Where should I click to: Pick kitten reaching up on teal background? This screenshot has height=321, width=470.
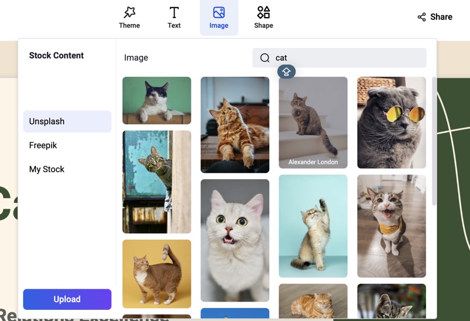click(x=313, y=226)
